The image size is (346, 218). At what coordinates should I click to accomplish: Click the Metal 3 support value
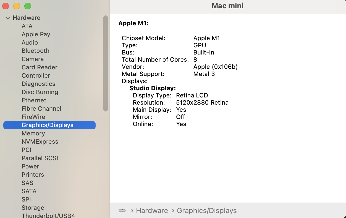pyautogui.click(x=204, y=74)
